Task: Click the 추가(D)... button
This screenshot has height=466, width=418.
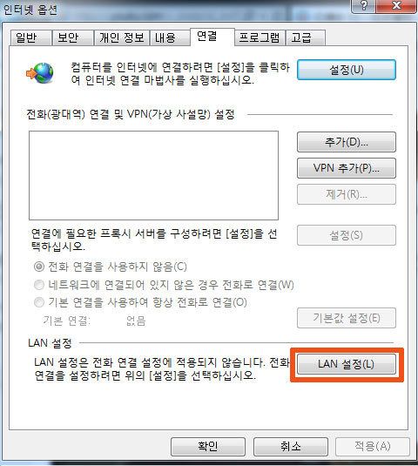Action: (x=347, y=142)
